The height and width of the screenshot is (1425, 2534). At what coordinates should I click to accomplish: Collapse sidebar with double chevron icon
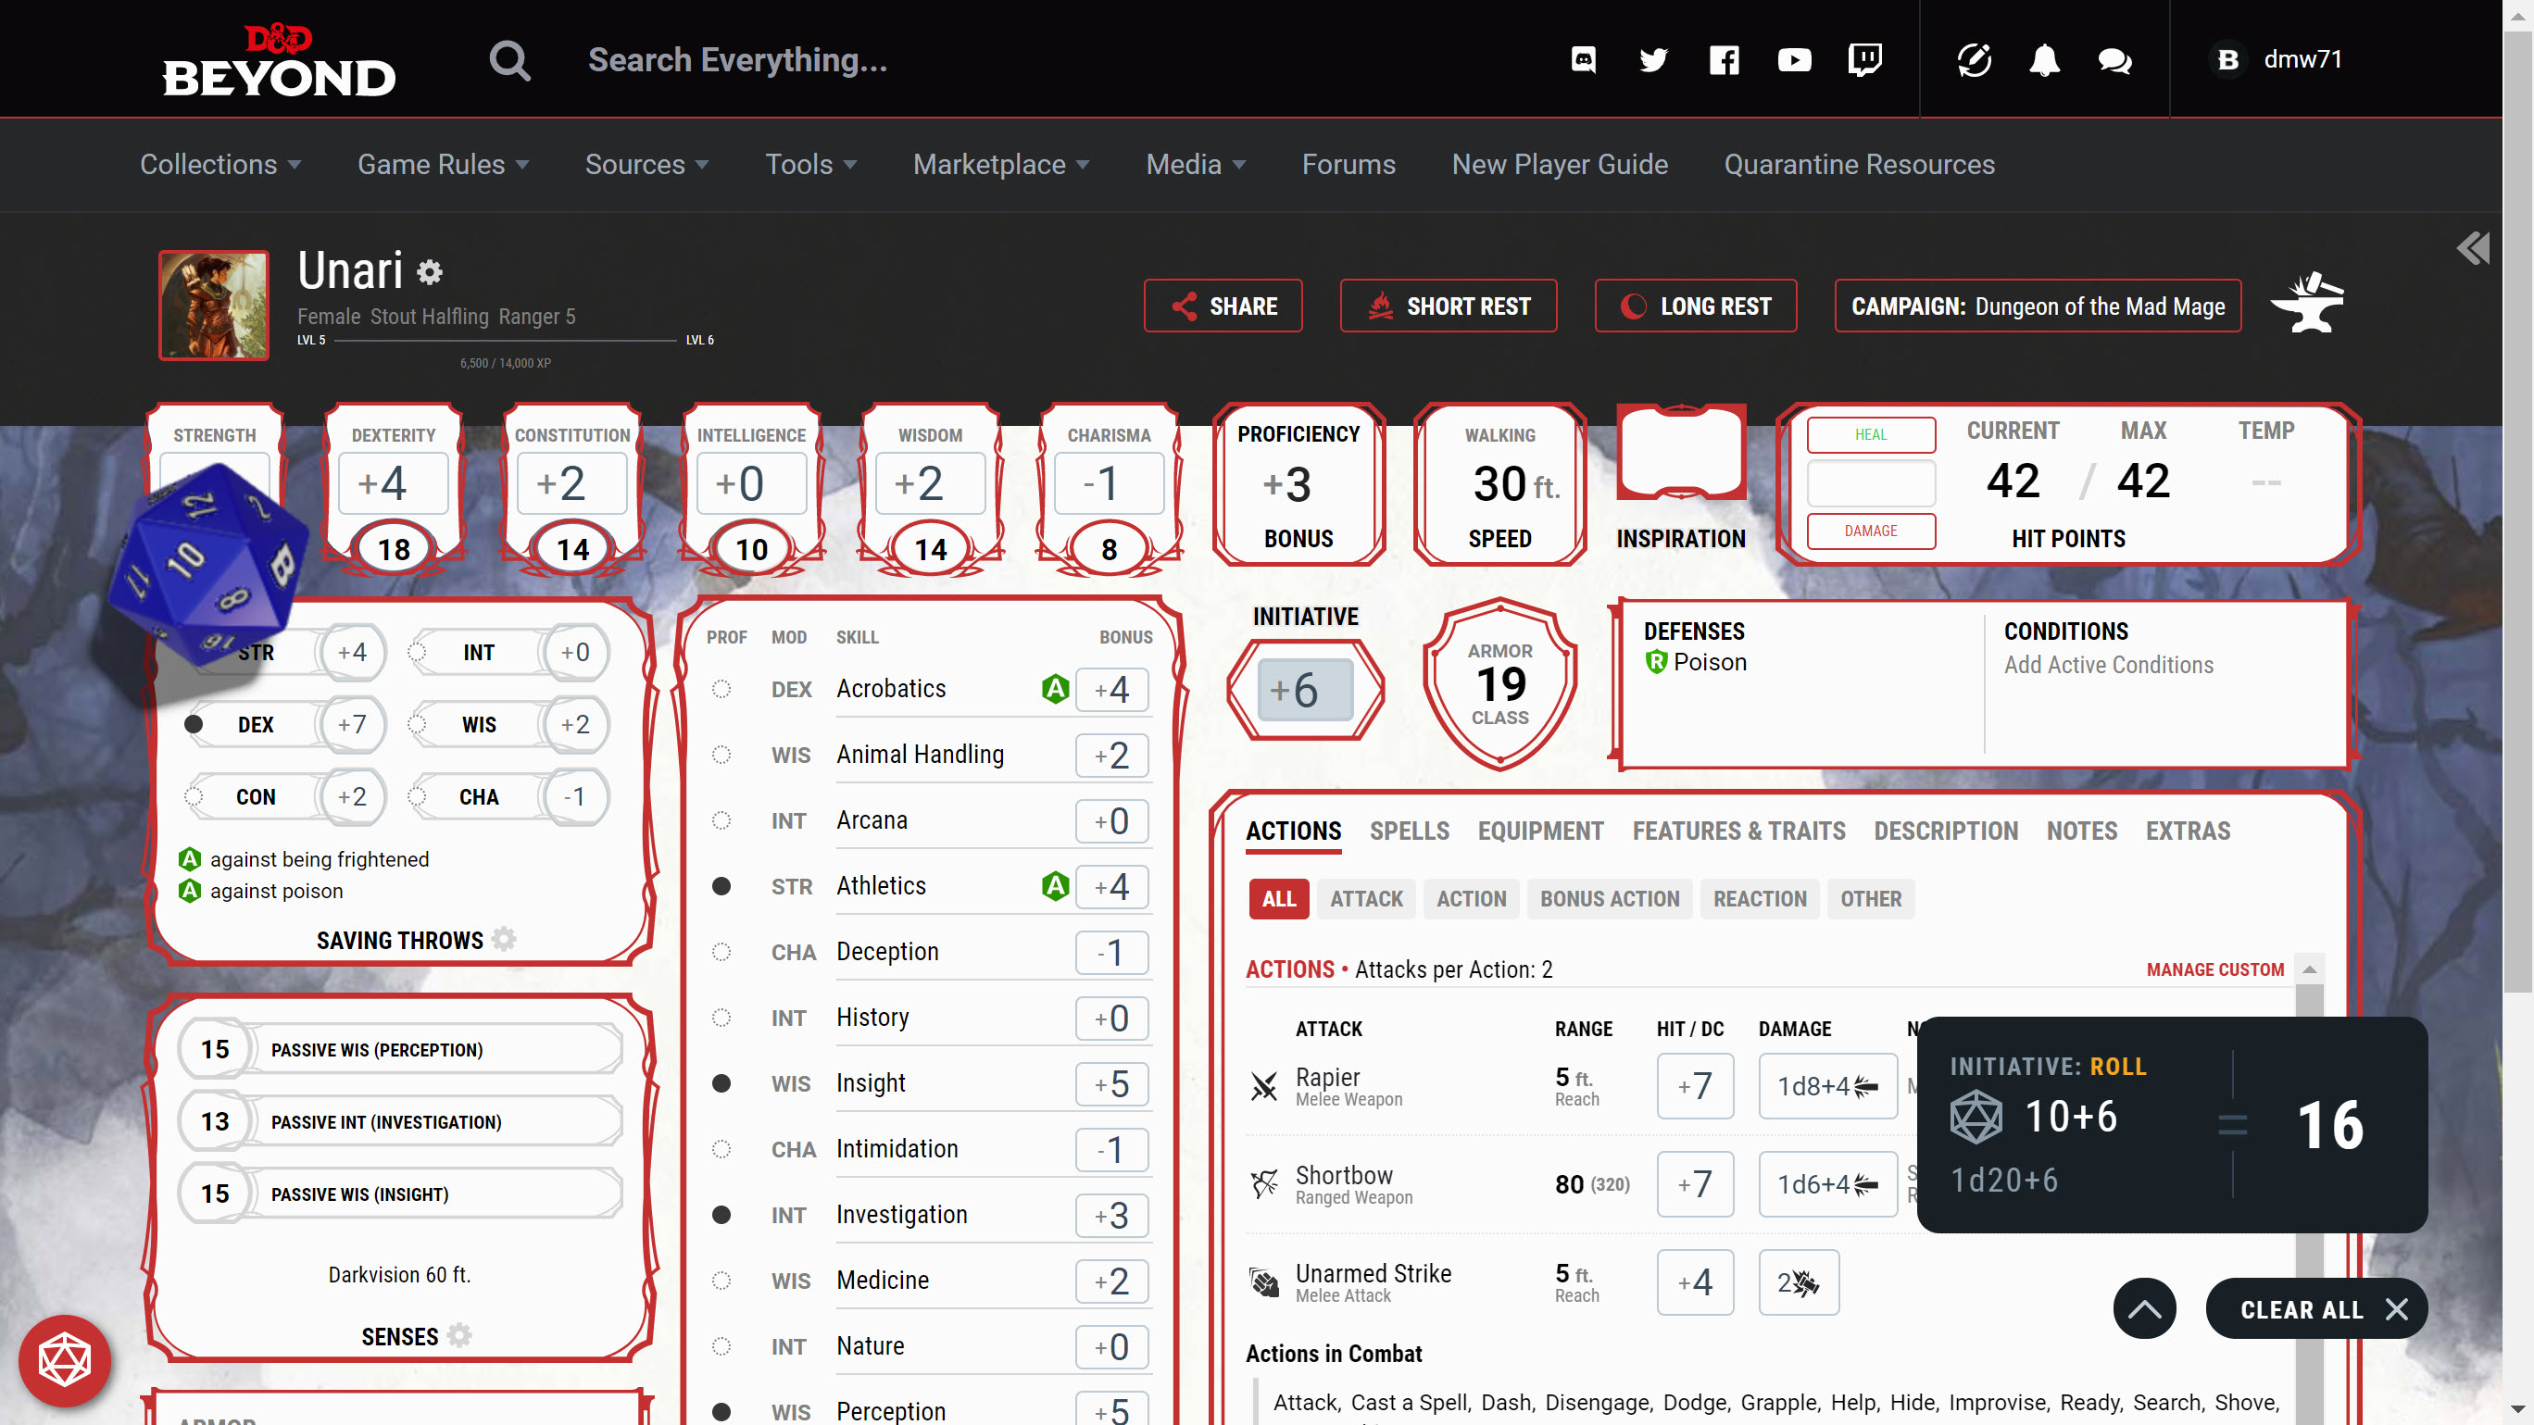pos(2472,248)
